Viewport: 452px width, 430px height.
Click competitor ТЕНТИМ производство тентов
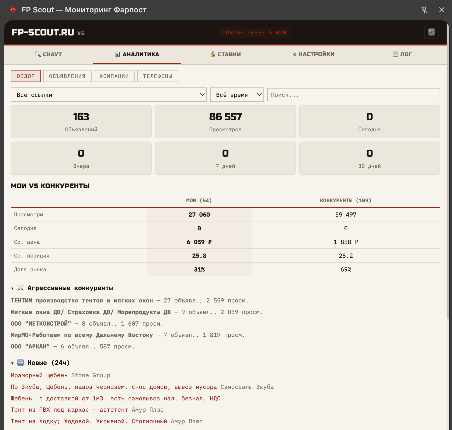coord(82,301)
